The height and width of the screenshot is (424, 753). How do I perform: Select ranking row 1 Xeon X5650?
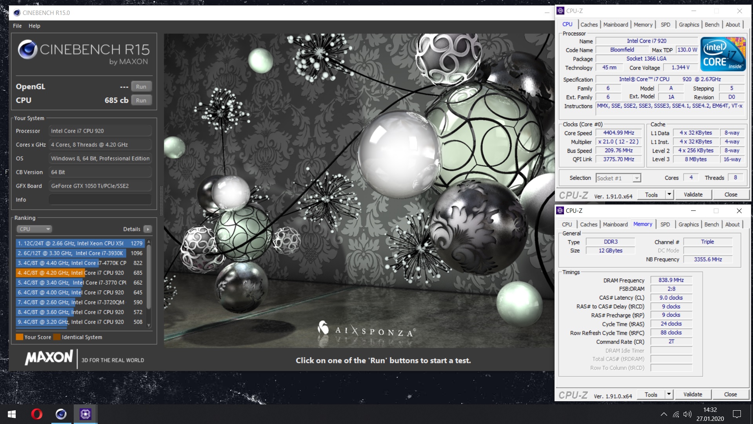point(80,243)
